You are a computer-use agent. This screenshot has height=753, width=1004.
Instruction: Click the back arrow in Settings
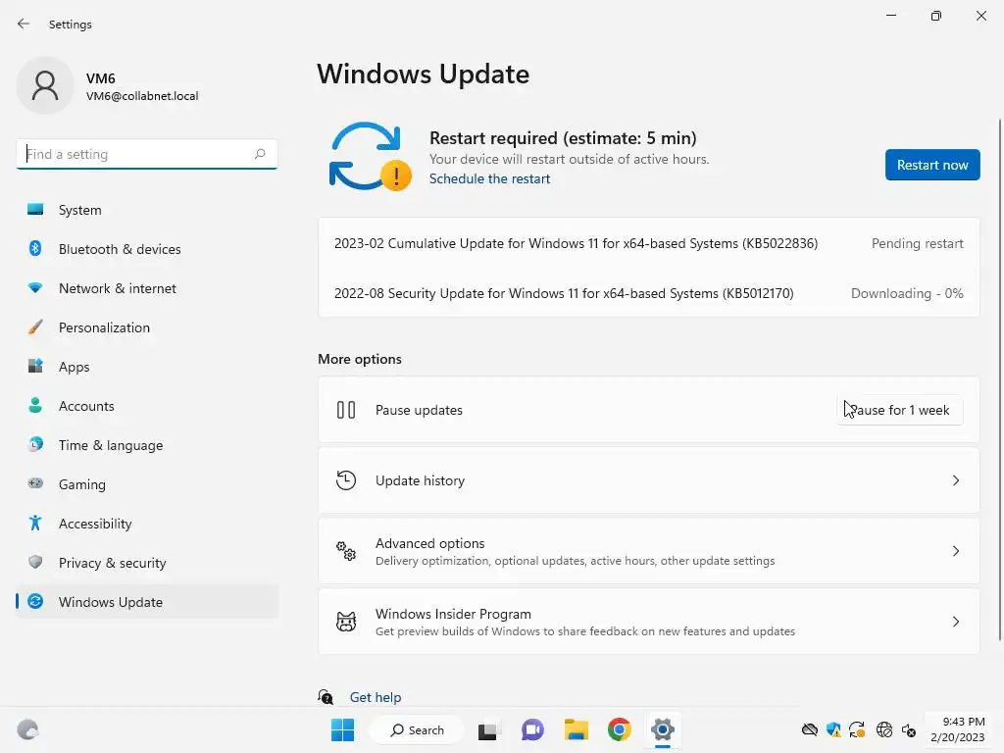point(24,24)
